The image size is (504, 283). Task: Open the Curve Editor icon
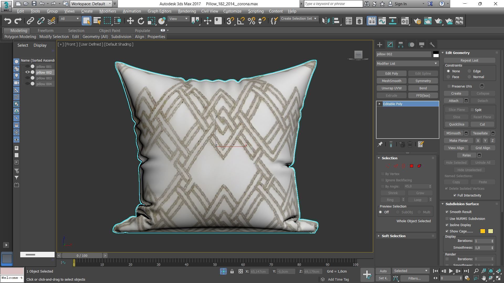(382, 21)
